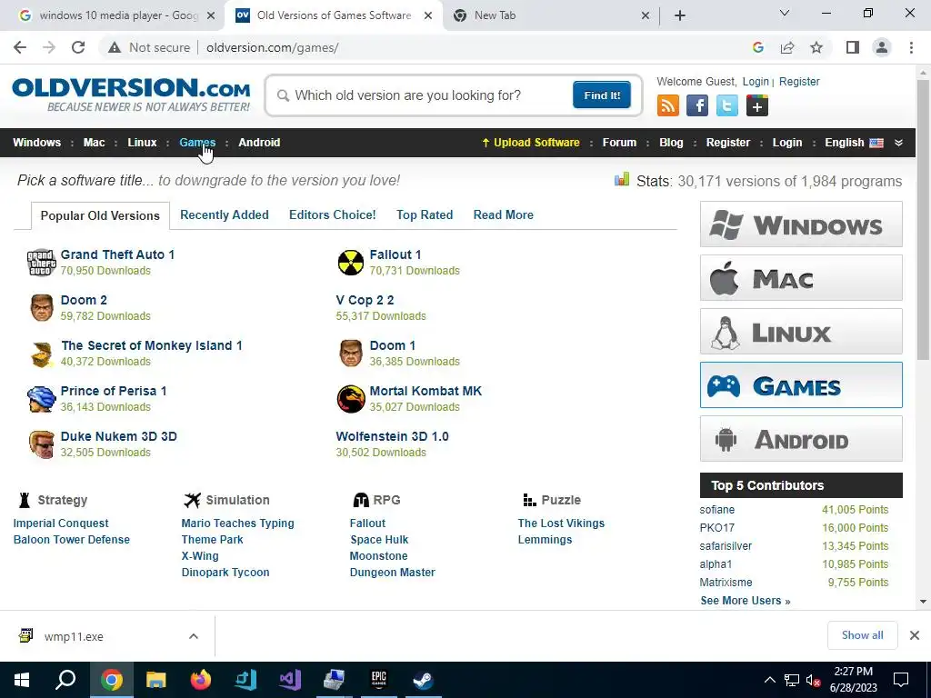
Task: Bookmark this page with the star icon
Action: pos(816,47)
